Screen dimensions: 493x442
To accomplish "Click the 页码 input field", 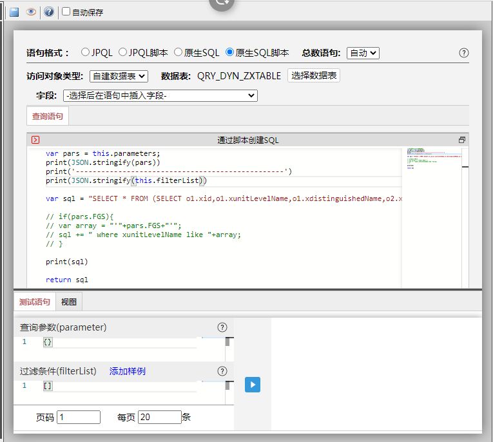I will (x=79, y=417).
